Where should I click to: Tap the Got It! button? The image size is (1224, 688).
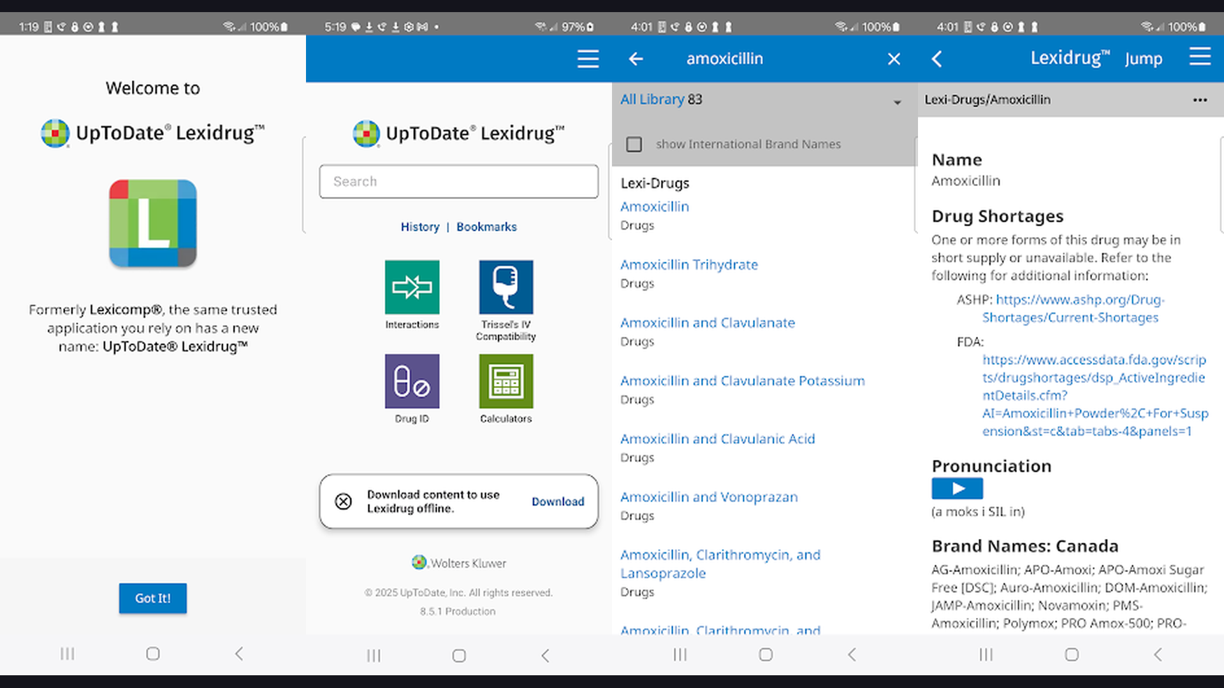153,598
